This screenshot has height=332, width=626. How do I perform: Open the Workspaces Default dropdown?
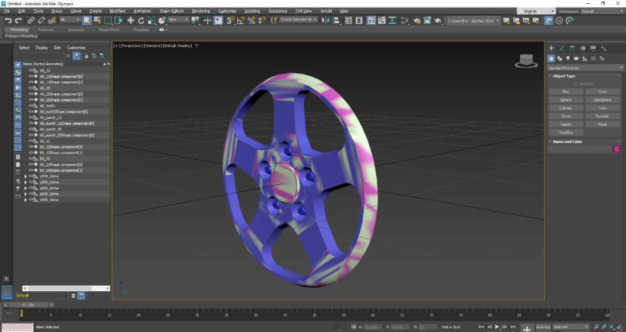[602, 11]
